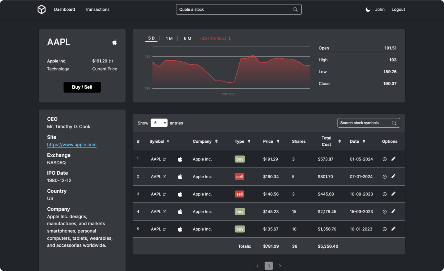Image resolution: width=444 pixels, height=271 pixels.
Task: Click the -0.37 (-0.19%) change indicator
Action: (x=215, y=38)
